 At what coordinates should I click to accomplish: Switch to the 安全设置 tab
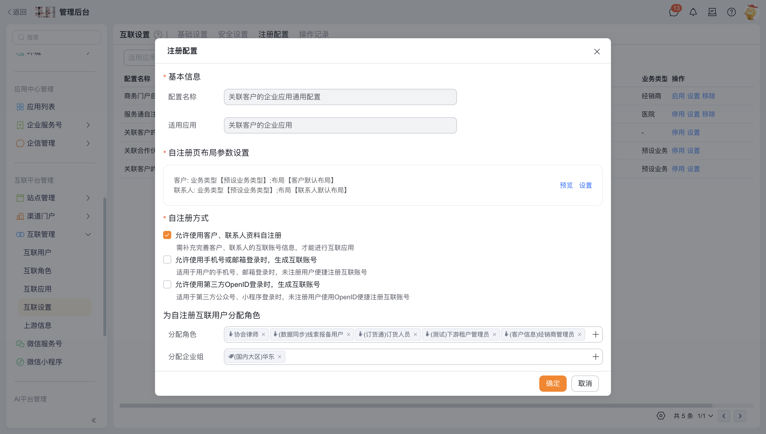[233, 35]
